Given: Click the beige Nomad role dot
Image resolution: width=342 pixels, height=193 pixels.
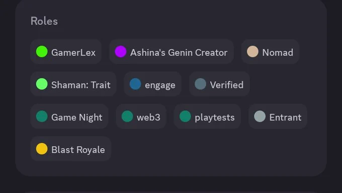Looking at the screenshot, I should (252, 51).
